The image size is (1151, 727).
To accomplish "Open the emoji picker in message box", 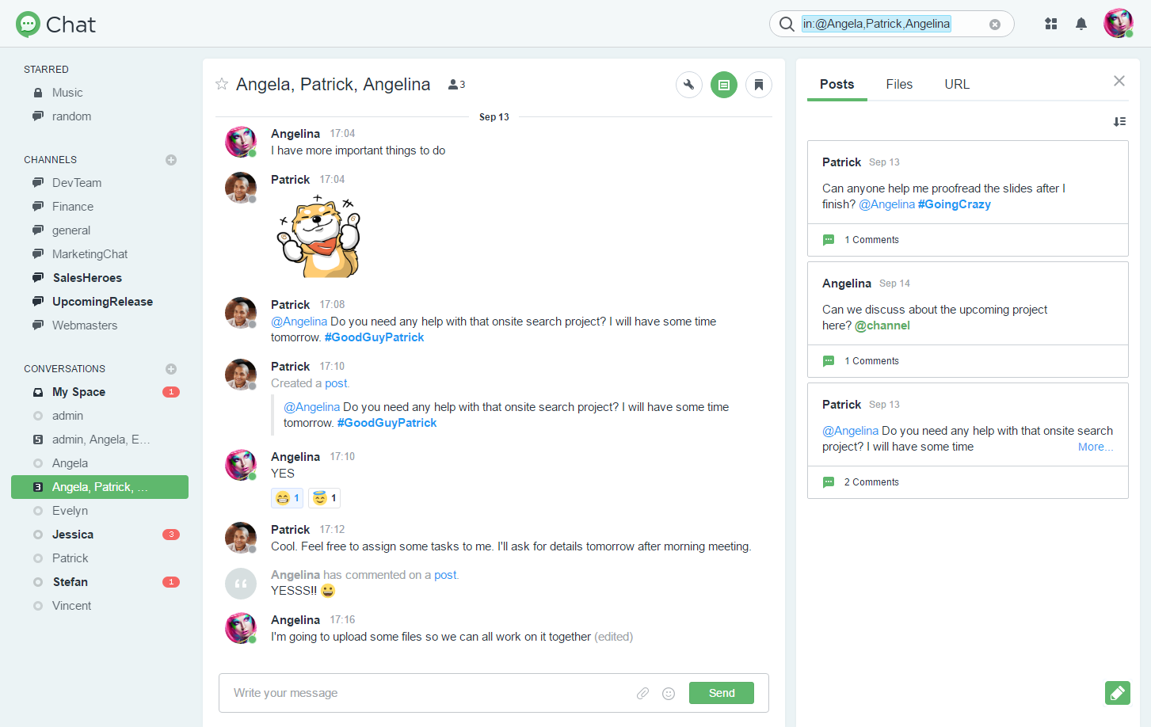I will (x=669, y=693).
